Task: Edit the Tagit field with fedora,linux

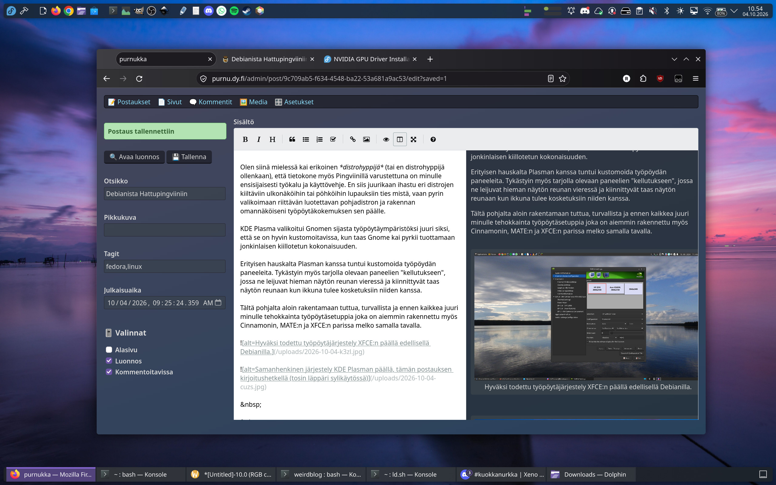Action: [165, 266]
